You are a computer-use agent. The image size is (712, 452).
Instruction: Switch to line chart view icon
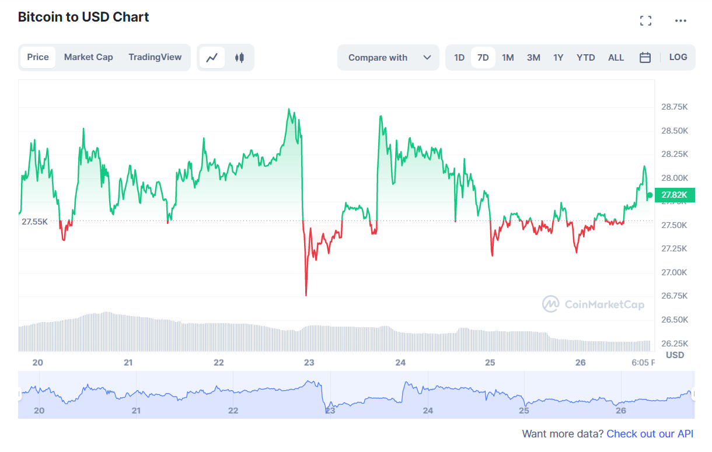(212, 57)
